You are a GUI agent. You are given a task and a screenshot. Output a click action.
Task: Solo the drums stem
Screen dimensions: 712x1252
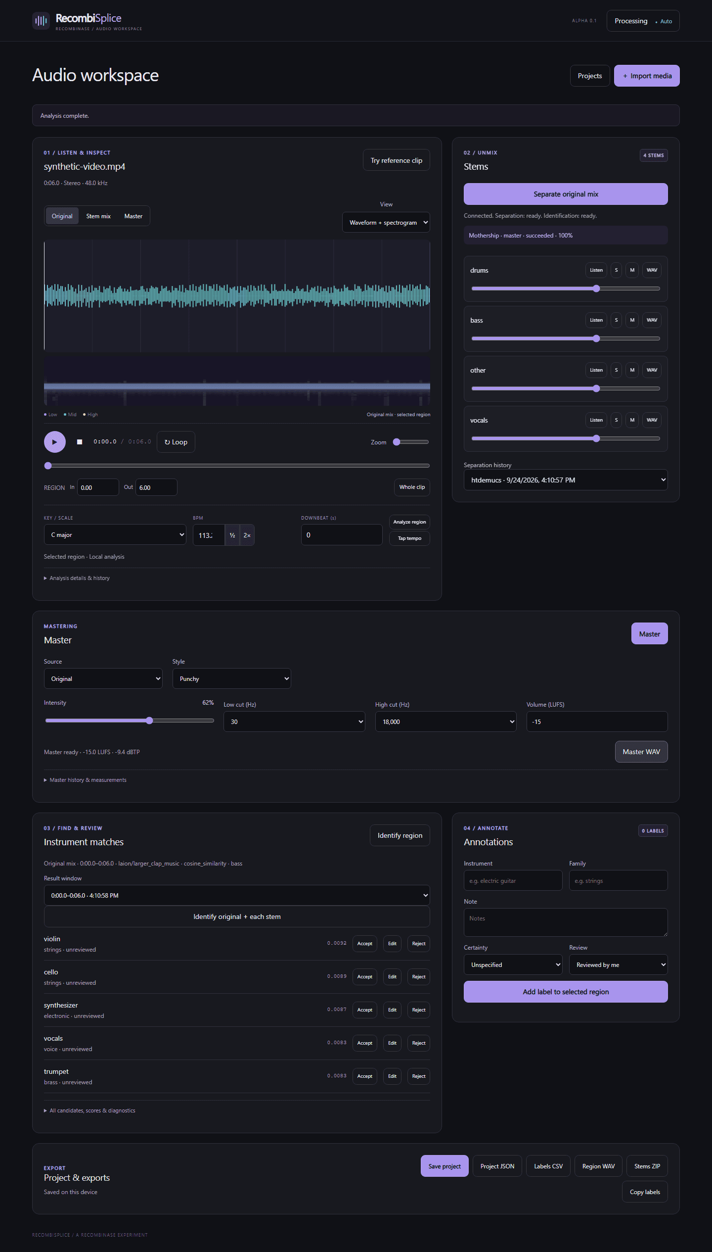pos(616,270)
